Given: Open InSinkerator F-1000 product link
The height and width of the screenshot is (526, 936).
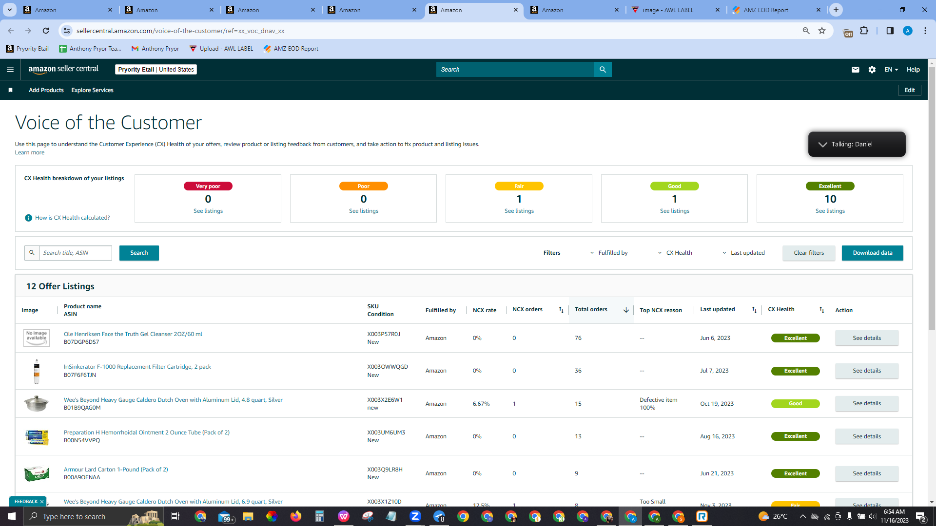Looking at the screenshot, I should [x=137, y=367].
